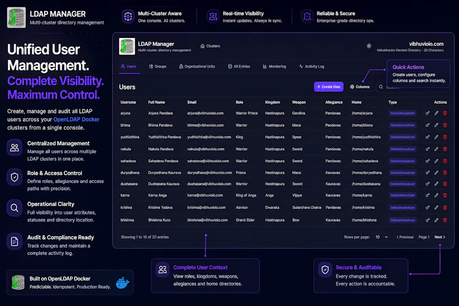This screenshot has height=306, width=459.
Task: Open the Monitoring tab
Action: coord(274,67)
